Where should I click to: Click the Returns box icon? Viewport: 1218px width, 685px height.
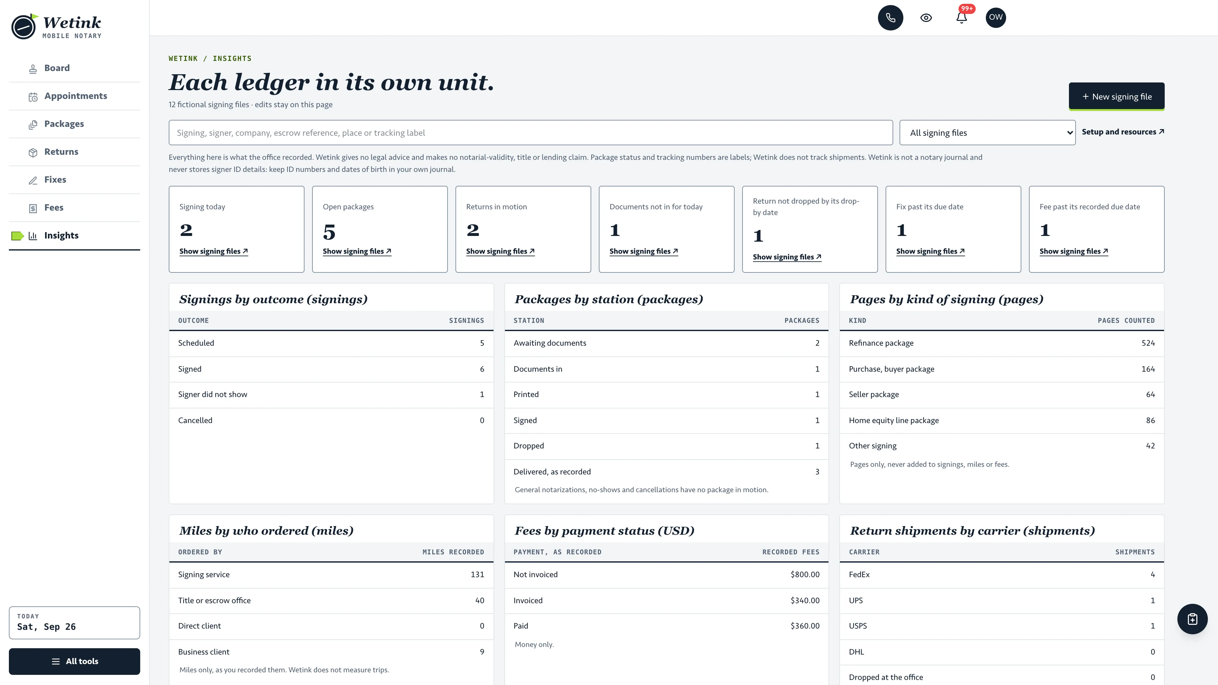33,153
